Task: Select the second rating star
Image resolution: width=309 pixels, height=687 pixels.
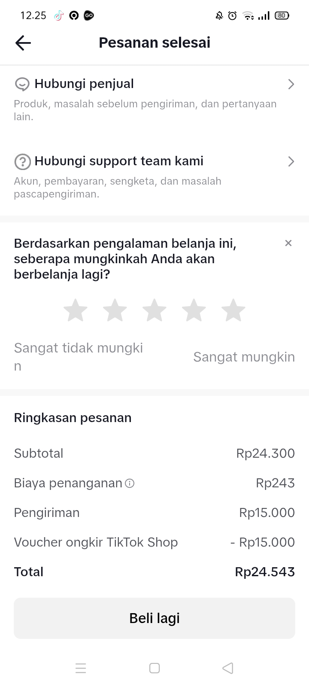Action: coord(115,310)
